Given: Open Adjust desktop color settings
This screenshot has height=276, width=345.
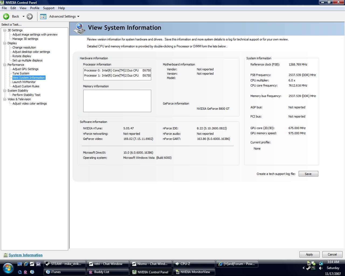Looking at the screenshot, I should tap(31, 52).
